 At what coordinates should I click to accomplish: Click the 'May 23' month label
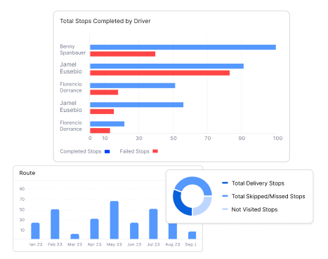pos(114,244)
